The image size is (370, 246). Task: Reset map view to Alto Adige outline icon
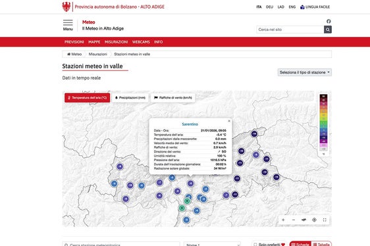pos(304,220)
